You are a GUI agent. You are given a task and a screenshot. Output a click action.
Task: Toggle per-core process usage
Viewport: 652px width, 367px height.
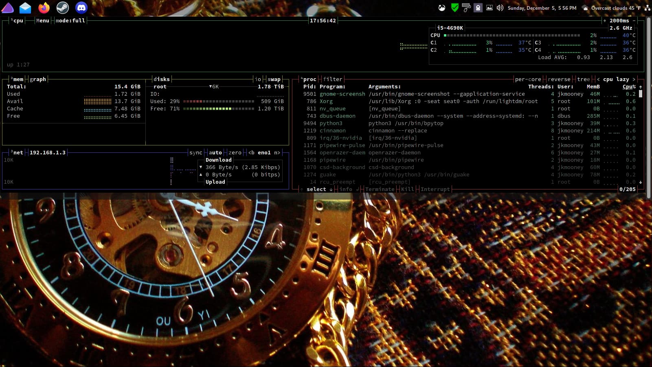(528, 79)
